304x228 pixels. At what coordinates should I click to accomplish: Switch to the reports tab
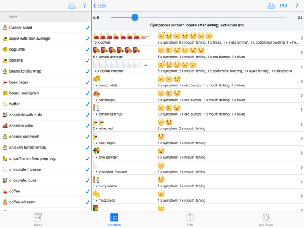point(114,220)
